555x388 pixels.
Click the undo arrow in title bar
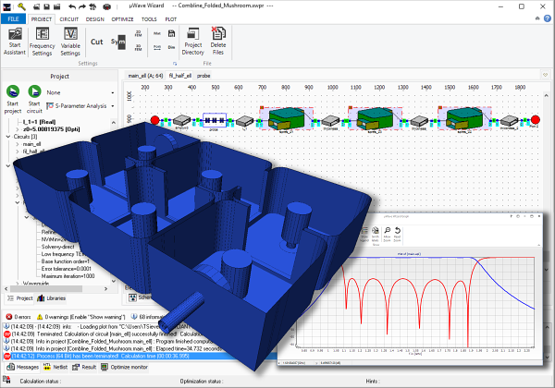pyautogui.click(x=71, y=6)
